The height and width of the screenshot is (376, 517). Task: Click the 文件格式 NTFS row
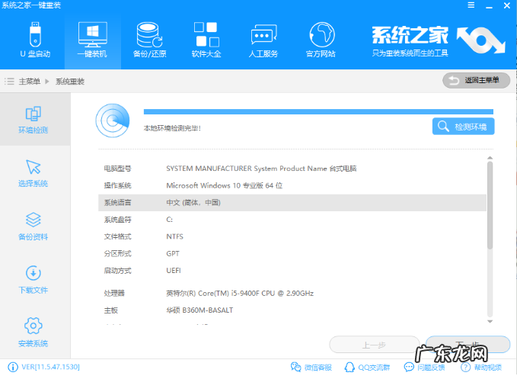pyautogui.click(x=292, y=236)
